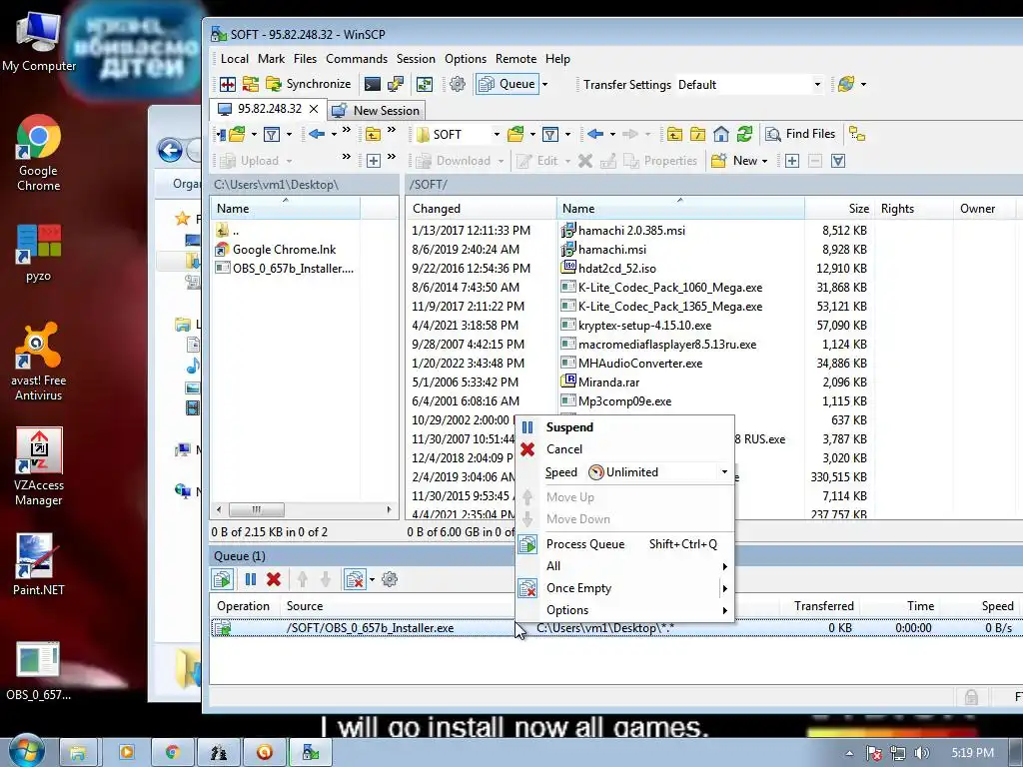Viewport: 1023px width, 767px height.
Task: Choose Suspend in the context menu
Action: click(625, 427)
